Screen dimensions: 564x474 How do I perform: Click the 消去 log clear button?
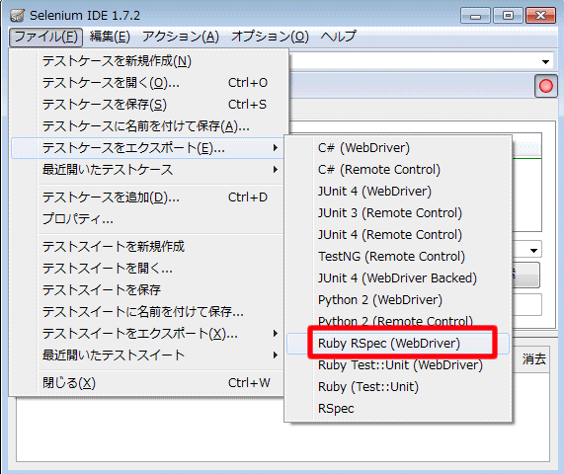533,358
